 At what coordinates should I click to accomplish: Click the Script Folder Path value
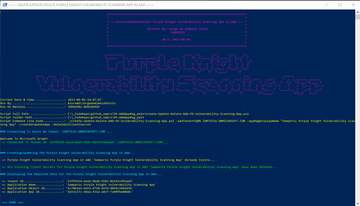(x=106, y=117)
